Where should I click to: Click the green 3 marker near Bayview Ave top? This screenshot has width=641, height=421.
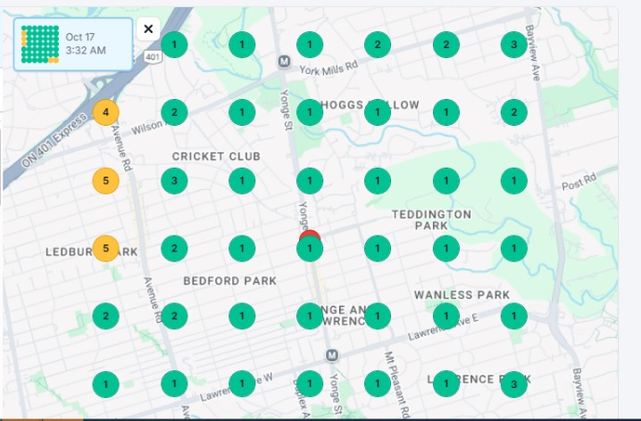point(513,45)
